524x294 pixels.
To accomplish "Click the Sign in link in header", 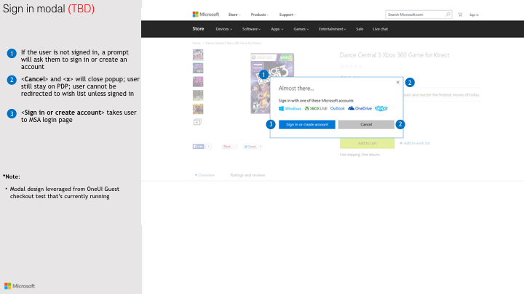I will pyautogui.click(x=474, y=15).
